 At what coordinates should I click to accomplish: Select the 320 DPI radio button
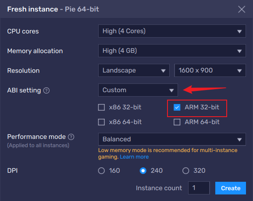pos(186,170)
